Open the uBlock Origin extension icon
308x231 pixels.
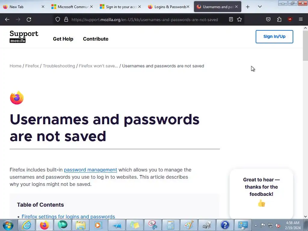point(290,19)
